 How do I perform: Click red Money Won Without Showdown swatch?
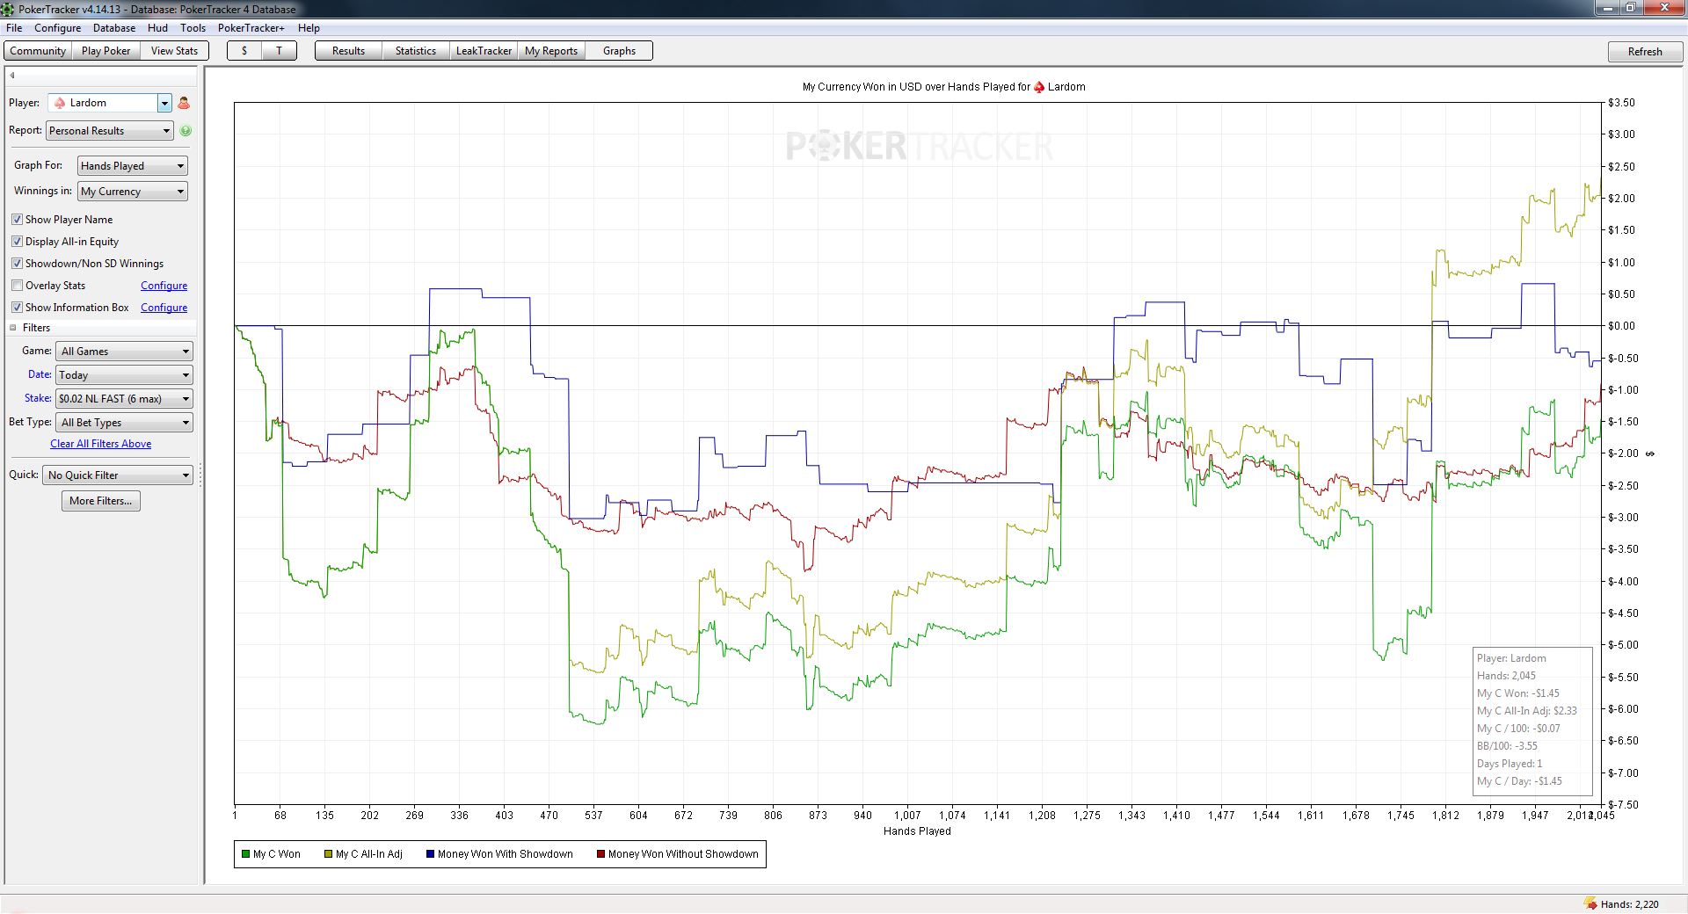601,854
